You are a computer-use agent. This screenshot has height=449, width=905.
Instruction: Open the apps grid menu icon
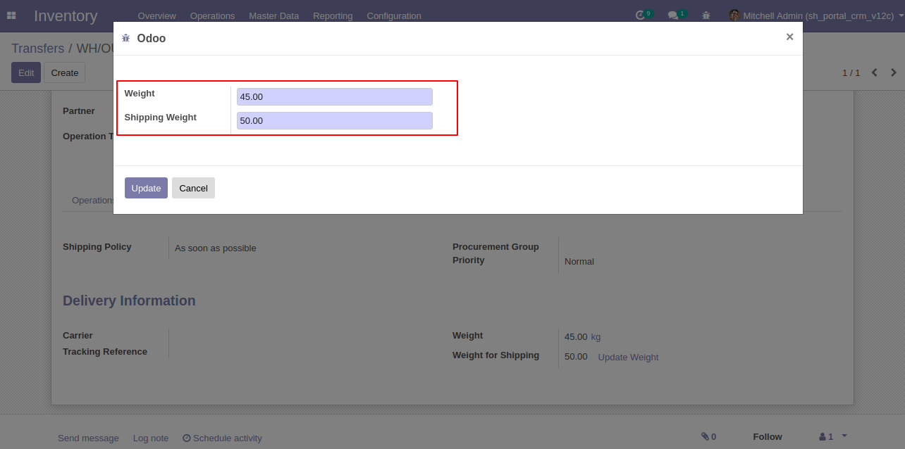pos(11,15)
